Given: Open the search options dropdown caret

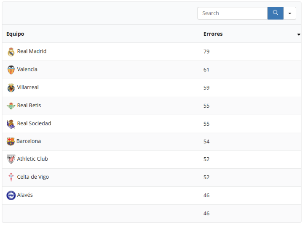Looking at the screenshot, I should (290, 13).
